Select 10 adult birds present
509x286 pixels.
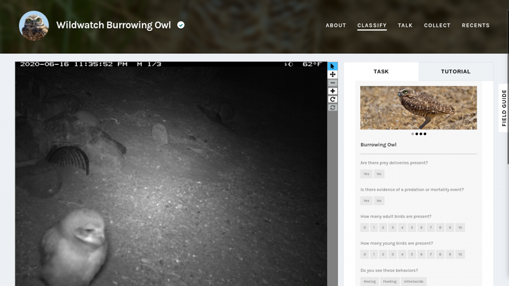click(460, 228)
